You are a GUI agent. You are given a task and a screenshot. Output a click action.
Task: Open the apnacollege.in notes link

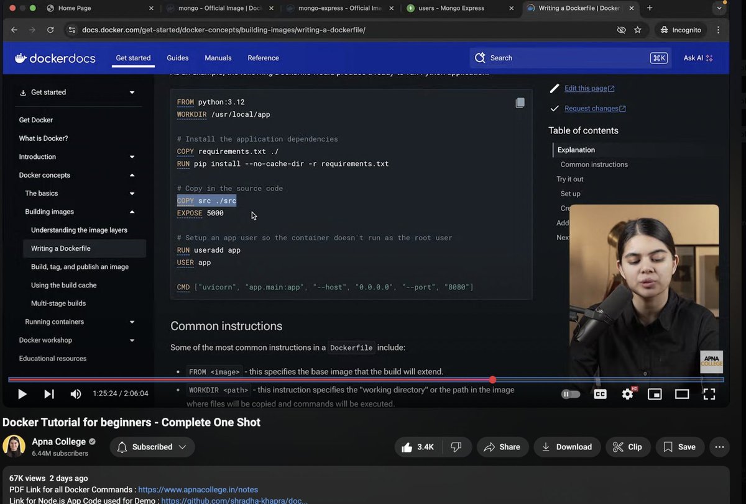(x=198, y=490)
